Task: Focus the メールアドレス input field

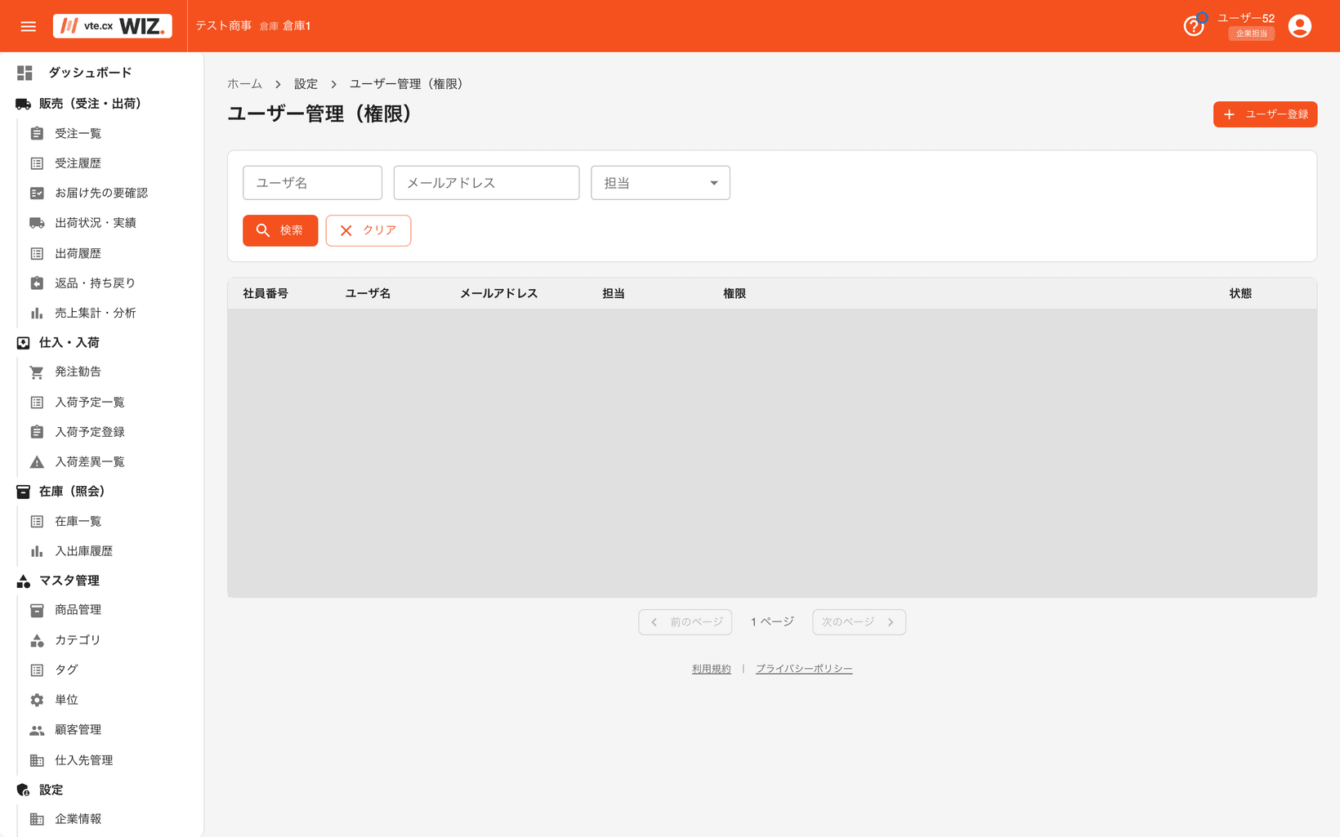Action: tap(486, 183)
